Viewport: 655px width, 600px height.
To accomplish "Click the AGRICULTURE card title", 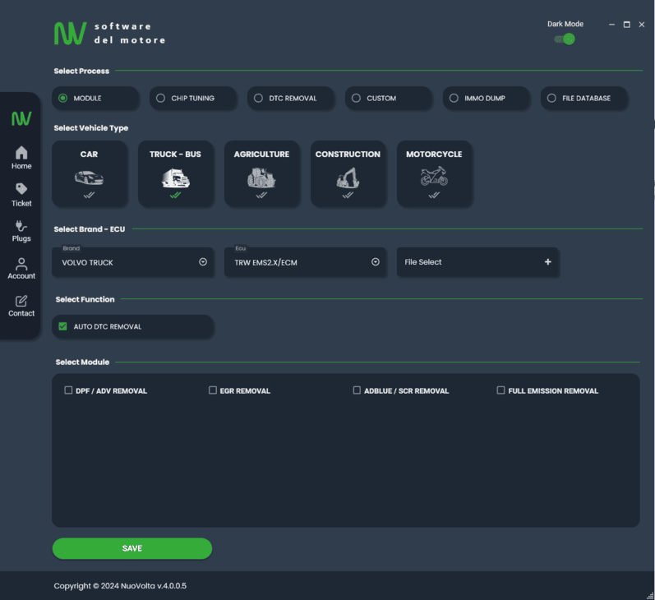I will (x=261, y=155).
